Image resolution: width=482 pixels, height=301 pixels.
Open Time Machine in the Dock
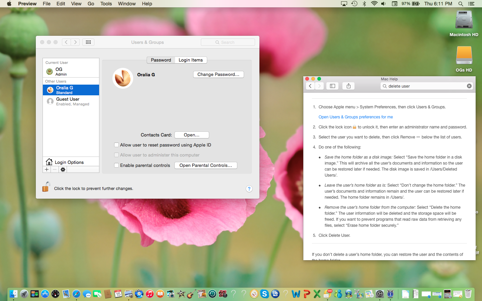click(x=212, y=294)
